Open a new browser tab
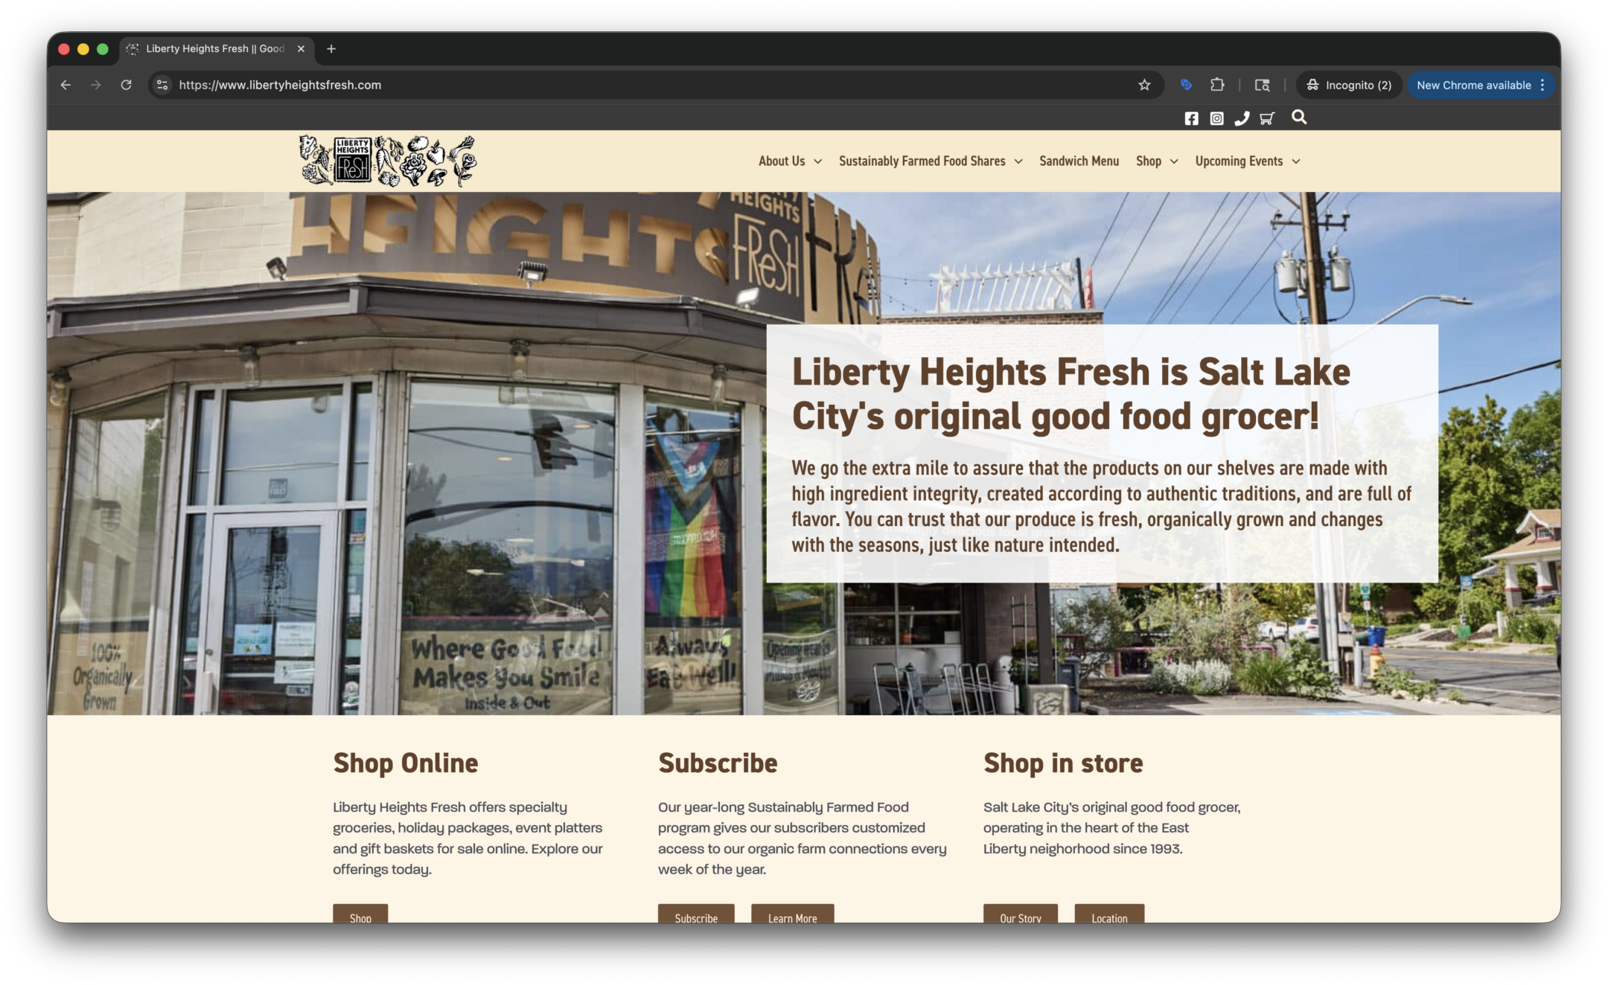 pos(331,49)
